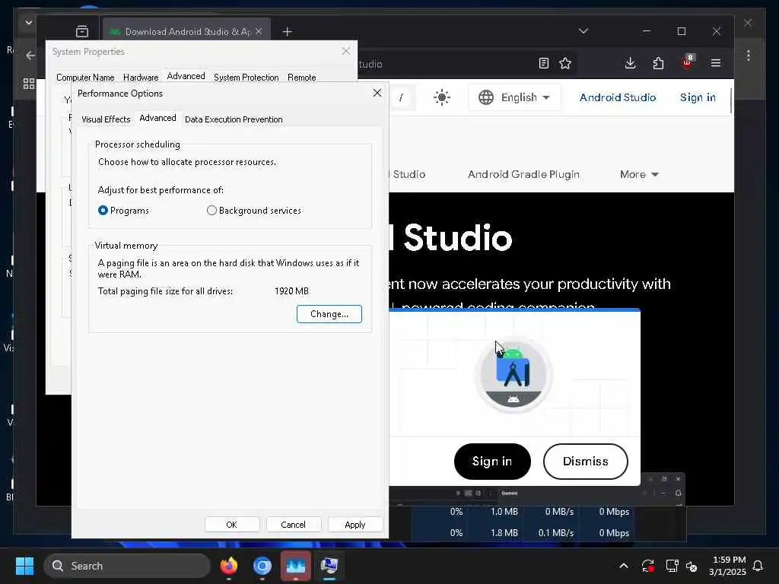Open Firefox reader view icon
The image size is (779, 584).
tap(543, 63)
